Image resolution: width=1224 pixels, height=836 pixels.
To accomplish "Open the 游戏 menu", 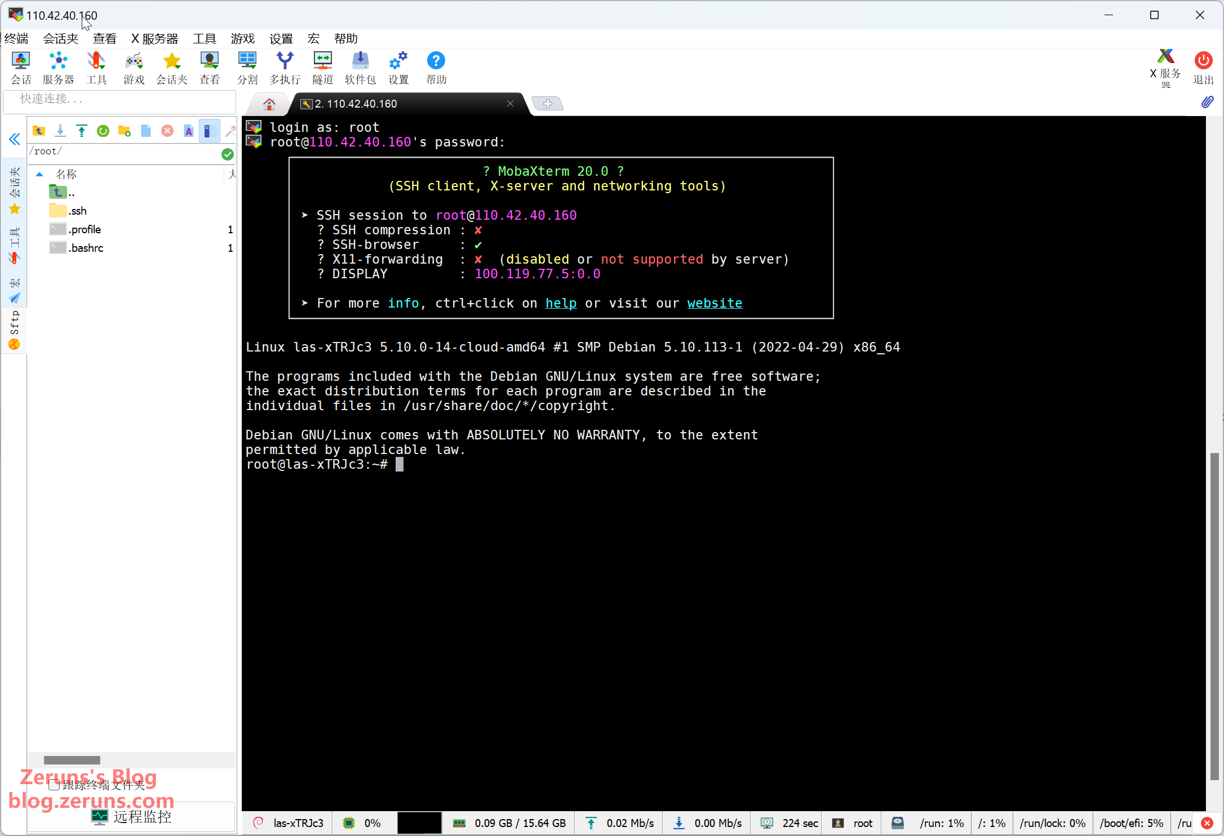I will coord(243,39).
